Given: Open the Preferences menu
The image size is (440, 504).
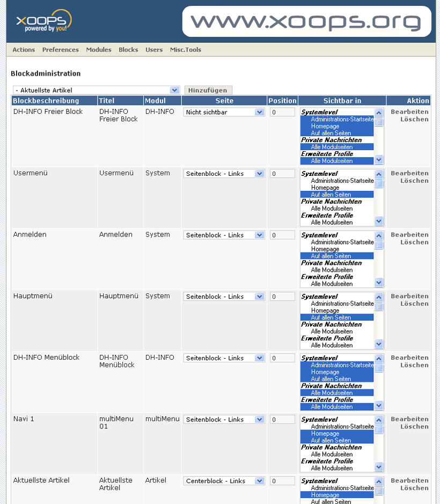Looking at the screenshot, I should coord(61,50).
